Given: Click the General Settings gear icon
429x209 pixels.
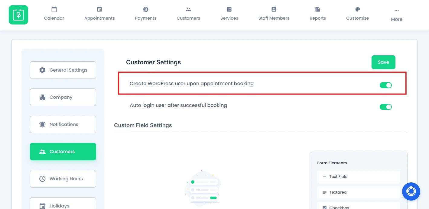Looking at the screenshot, I should coord(42,70).
